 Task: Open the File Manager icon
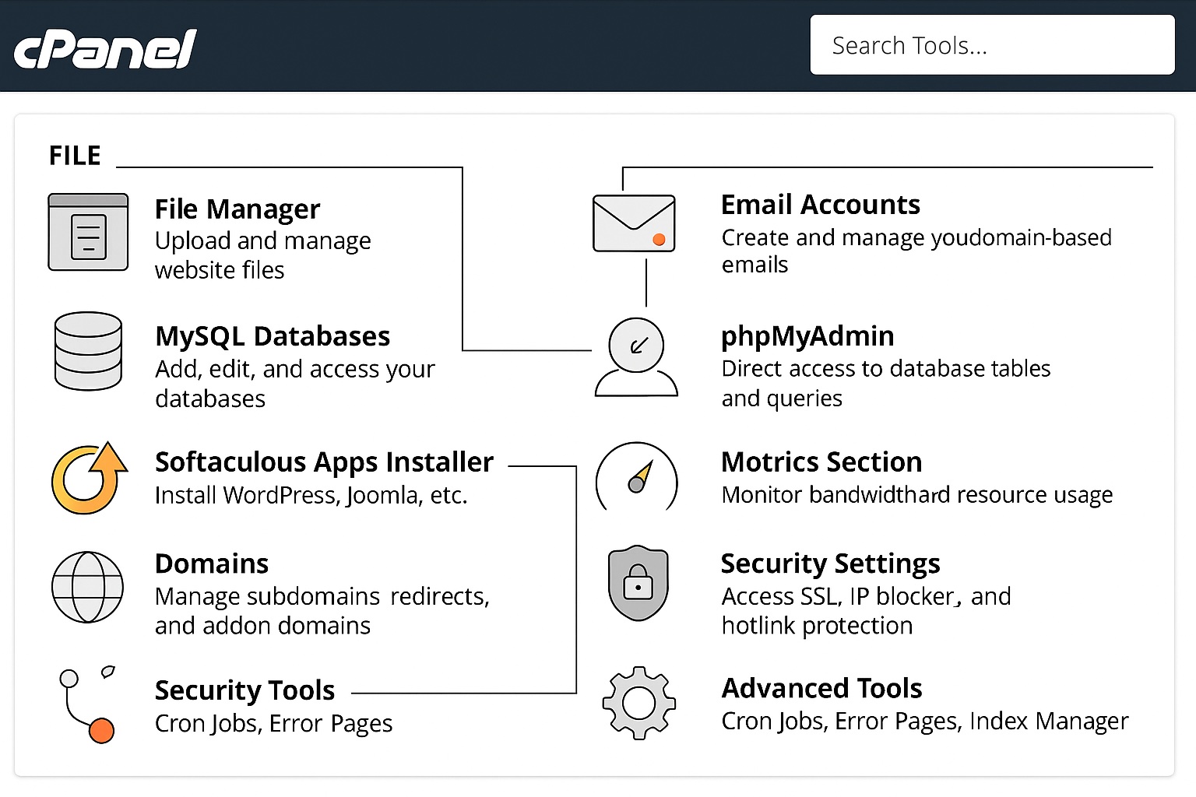[x=88, y=232]
